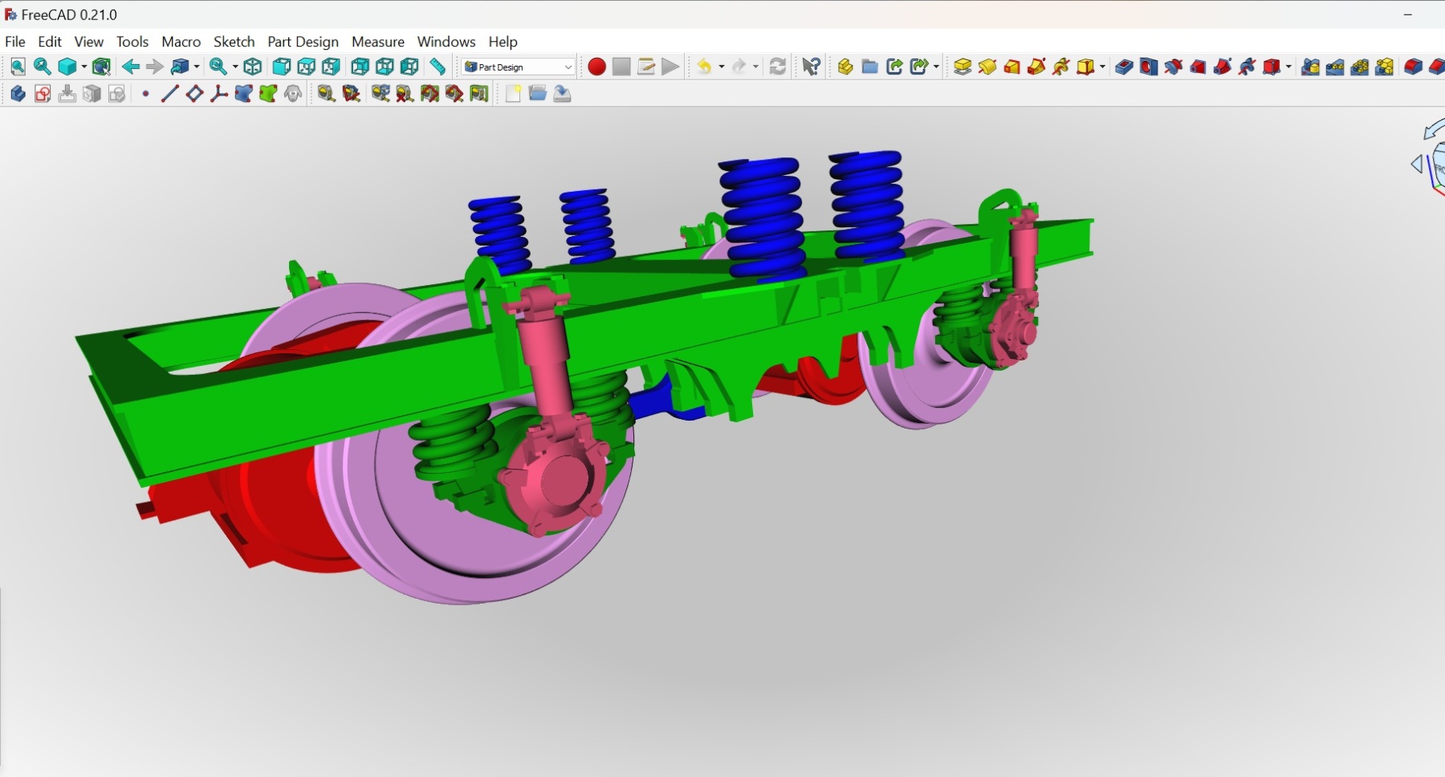Go forward with the right arrow icon
Screen dimensions: 1445x777
coord(155,67)
